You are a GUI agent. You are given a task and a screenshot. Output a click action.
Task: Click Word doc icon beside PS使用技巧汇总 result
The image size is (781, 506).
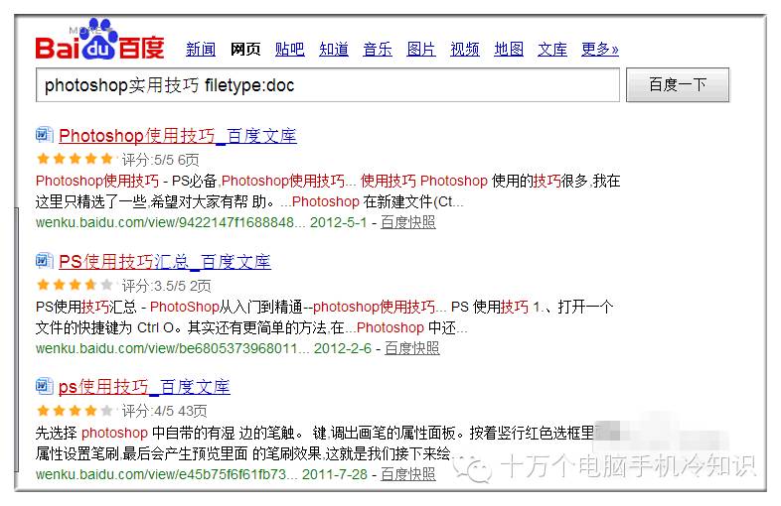(x=45, y=260)
